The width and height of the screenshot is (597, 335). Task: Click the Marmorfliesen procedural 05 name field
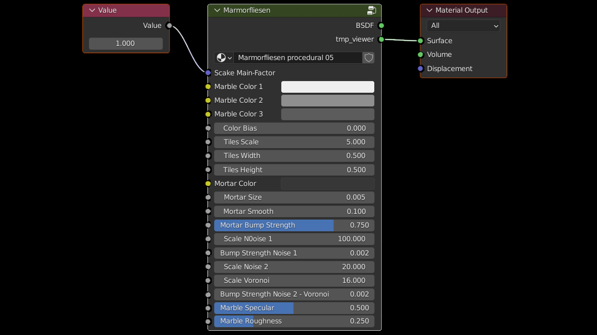pyautogui.click(x=298, y=57)
